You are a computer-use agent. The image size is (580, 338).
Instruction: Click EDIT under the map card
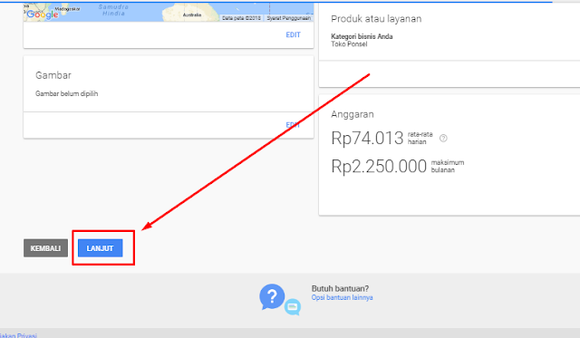click(293, 34)
